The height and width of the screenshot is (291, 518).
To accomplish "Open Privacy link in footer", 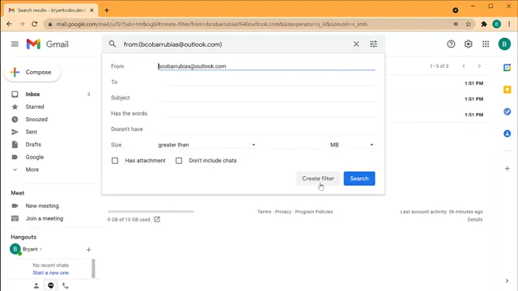I will tap(283, 212).
